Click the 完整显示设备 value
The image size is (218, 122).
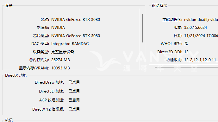(x=63, y=52)
